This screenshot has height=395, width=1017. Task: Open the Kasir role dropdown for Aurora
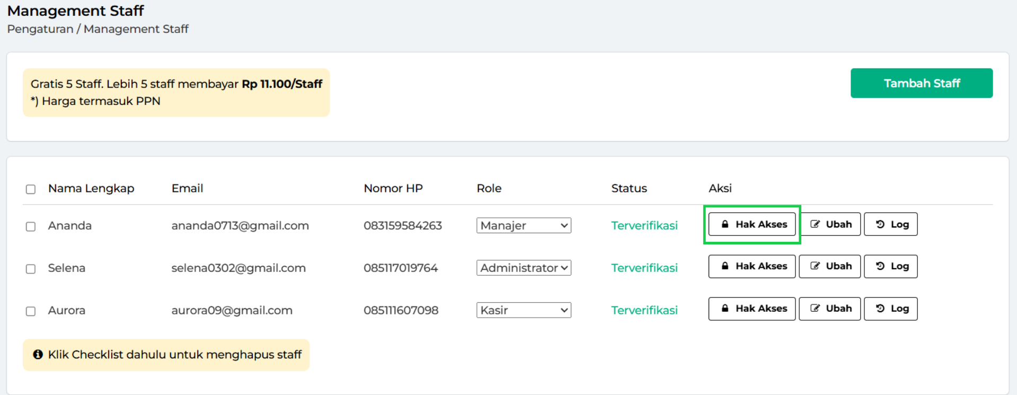[523, 310]
